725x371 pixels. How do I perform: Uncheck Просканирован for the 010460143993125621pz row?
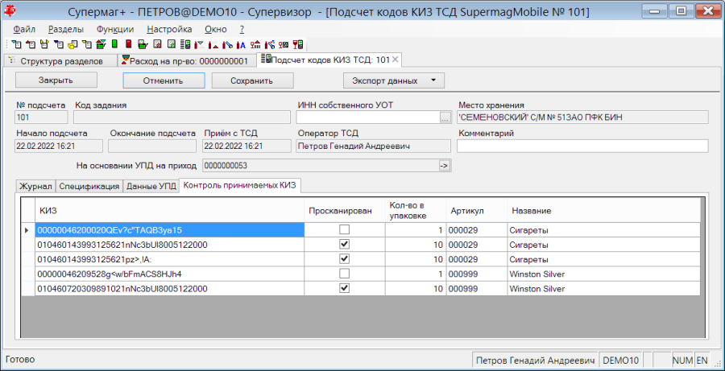click(x=344, y=258)
